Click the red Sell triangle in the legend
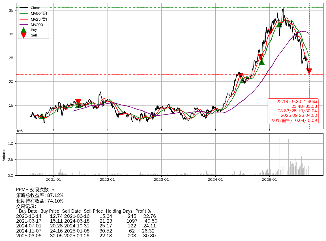This screenshot has width=326, height=241. (24, 35)
